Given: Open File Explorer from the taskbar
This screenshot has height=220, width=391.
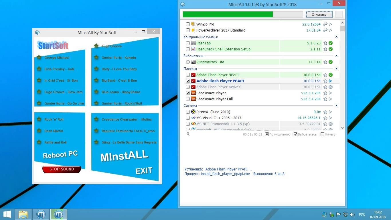Looking at the screenshot, I should pyautogui.click(x=23, y=214).
